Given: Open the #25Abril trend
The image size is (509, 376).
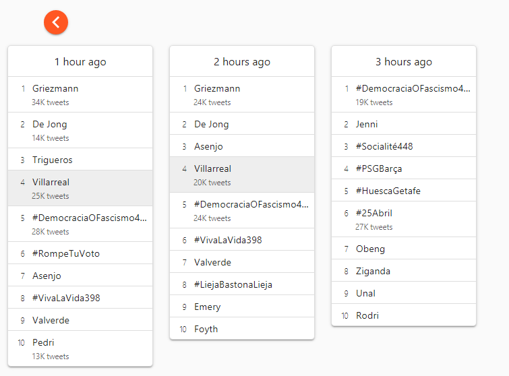Looking at the screenshot, I should click(x=374, y=213).
